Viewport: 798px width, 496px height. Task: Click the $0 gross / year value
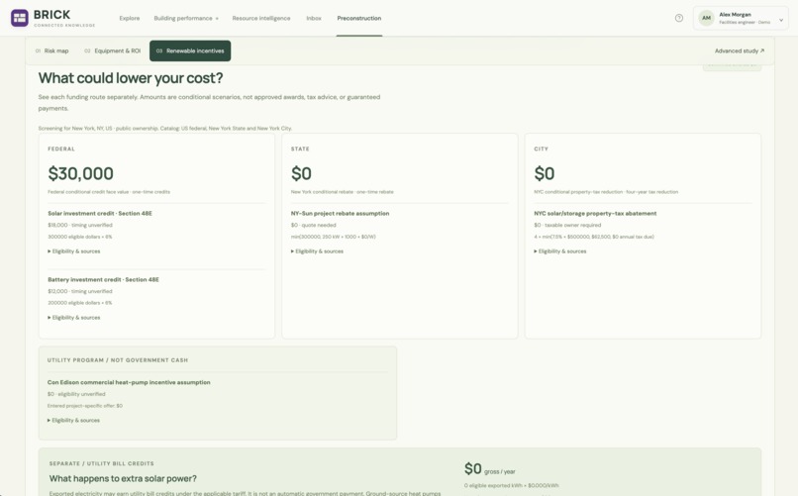tap(489, 469)
